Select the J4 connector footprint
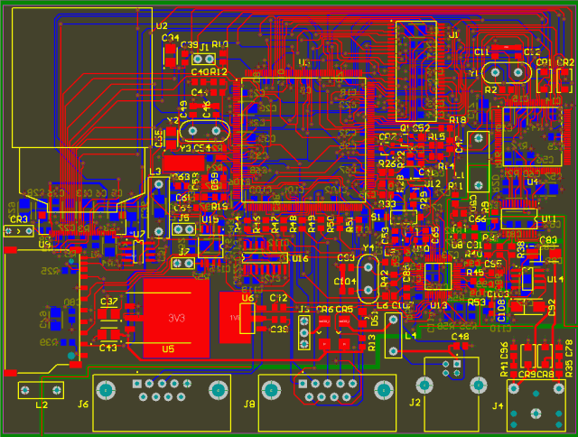 coord(536,405)
